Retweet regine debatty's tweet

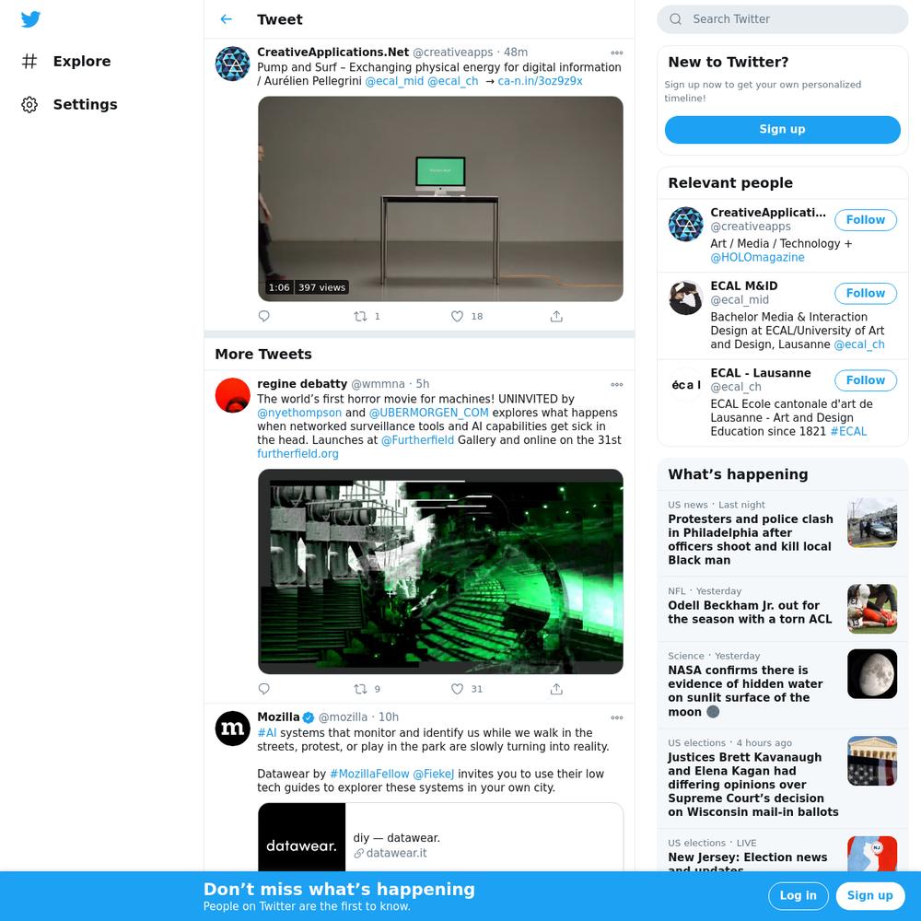coord(361,688)
